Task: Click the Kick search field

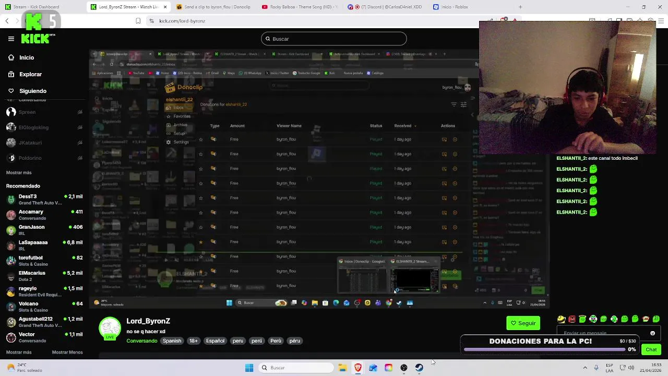Action: (334, 39)
